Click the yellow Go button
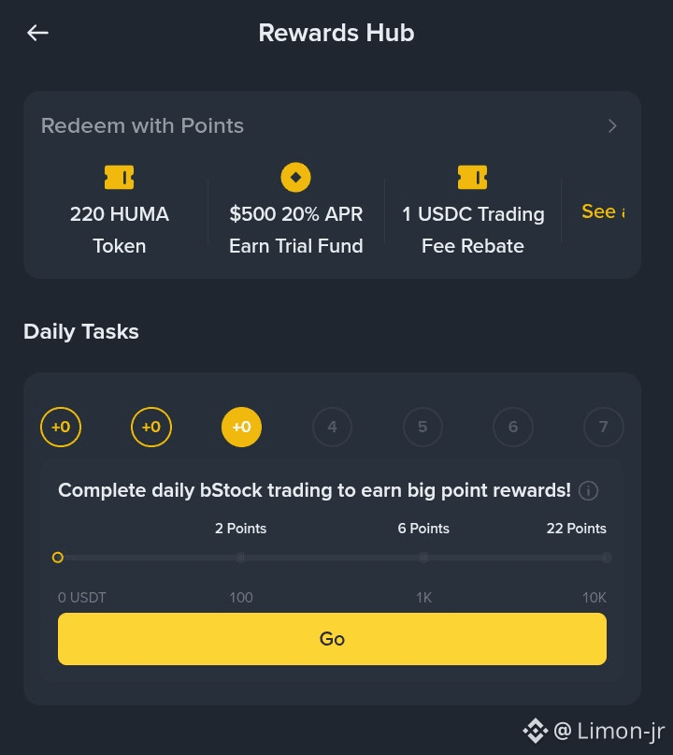This screenshot has width=673, height=755. pos(332,639)
